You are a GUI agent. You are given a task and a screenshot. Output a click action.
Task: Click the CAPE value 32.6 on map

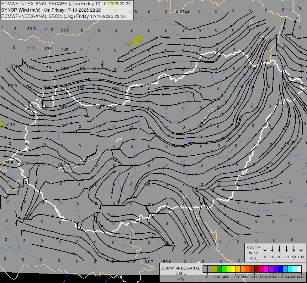tap(133, 12)
